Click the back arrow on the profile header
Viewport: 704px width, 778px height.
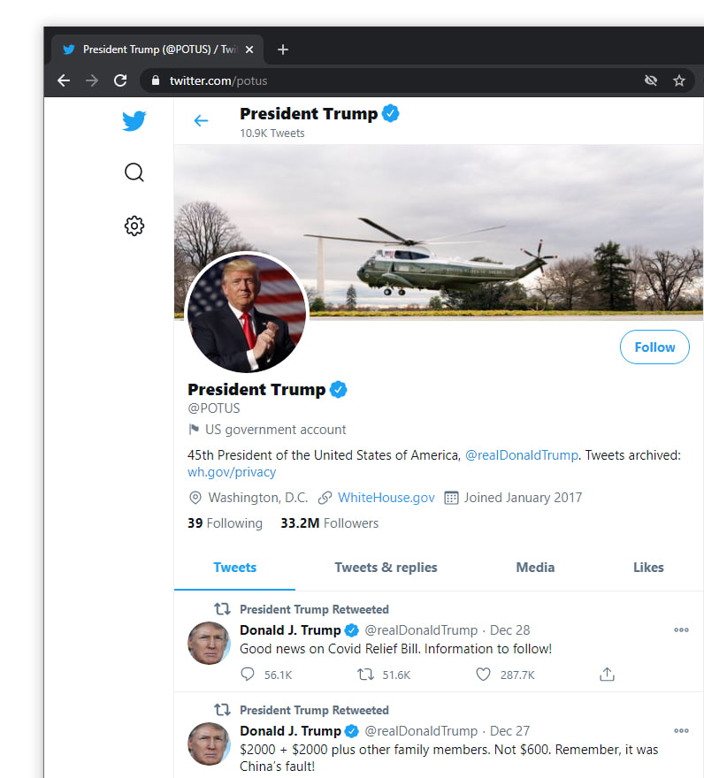201,121
